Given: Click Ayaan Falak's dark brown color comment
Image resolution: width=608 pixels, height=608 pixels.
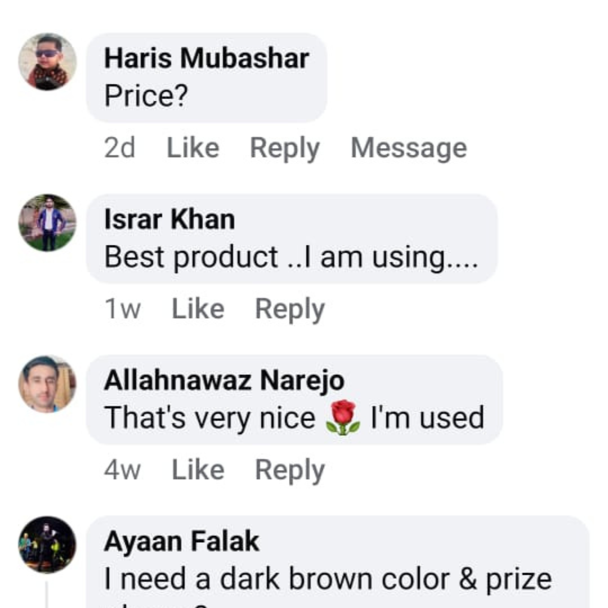Looking at the screenshot, I should (x=328, y=579).
